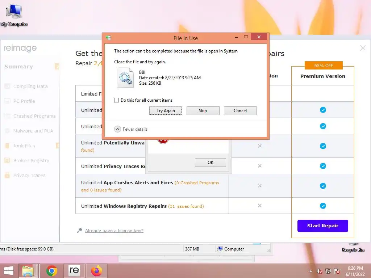This screenshot has width=371, height=278.
Task: Click 'Unlimited App Crashes Alerts and Fixes' text
Action: click(x=127, y=182)
